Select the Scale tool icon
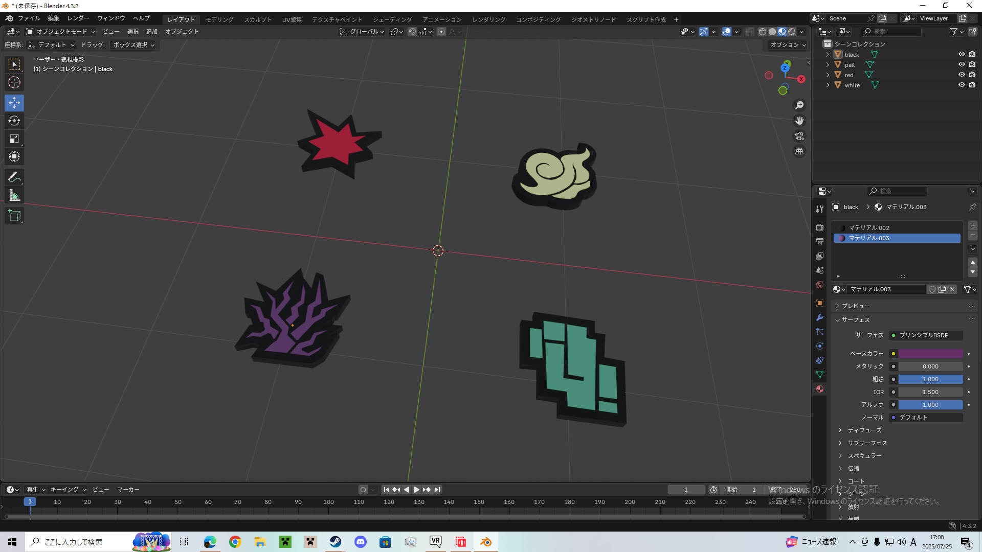This screenshot has width=982, height=552. (x=14, y=139)
